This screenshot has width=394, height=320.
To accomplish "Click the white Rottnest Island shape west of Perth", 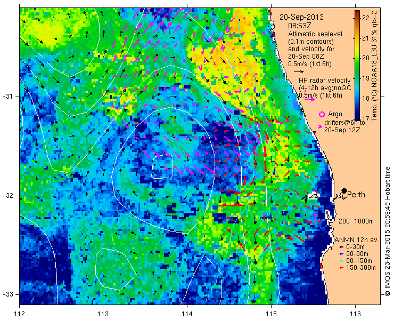I will tap(313, 196).
